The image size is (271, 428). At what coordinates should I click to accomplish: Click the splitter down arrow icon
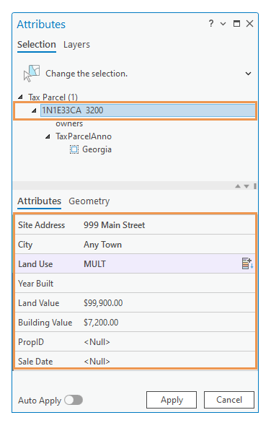246,186
